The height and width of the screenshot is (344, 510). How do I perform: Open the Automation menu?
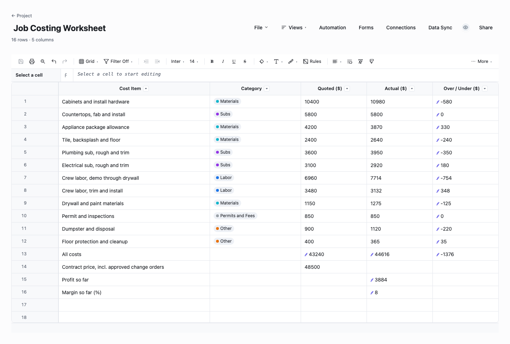pos(333,28)
